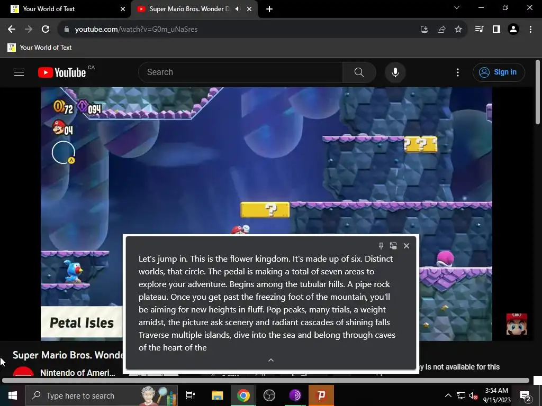542x406 pixels.
Task: Click the browser forward arrow
Action: pyautogui.click(x=29, y=30)
